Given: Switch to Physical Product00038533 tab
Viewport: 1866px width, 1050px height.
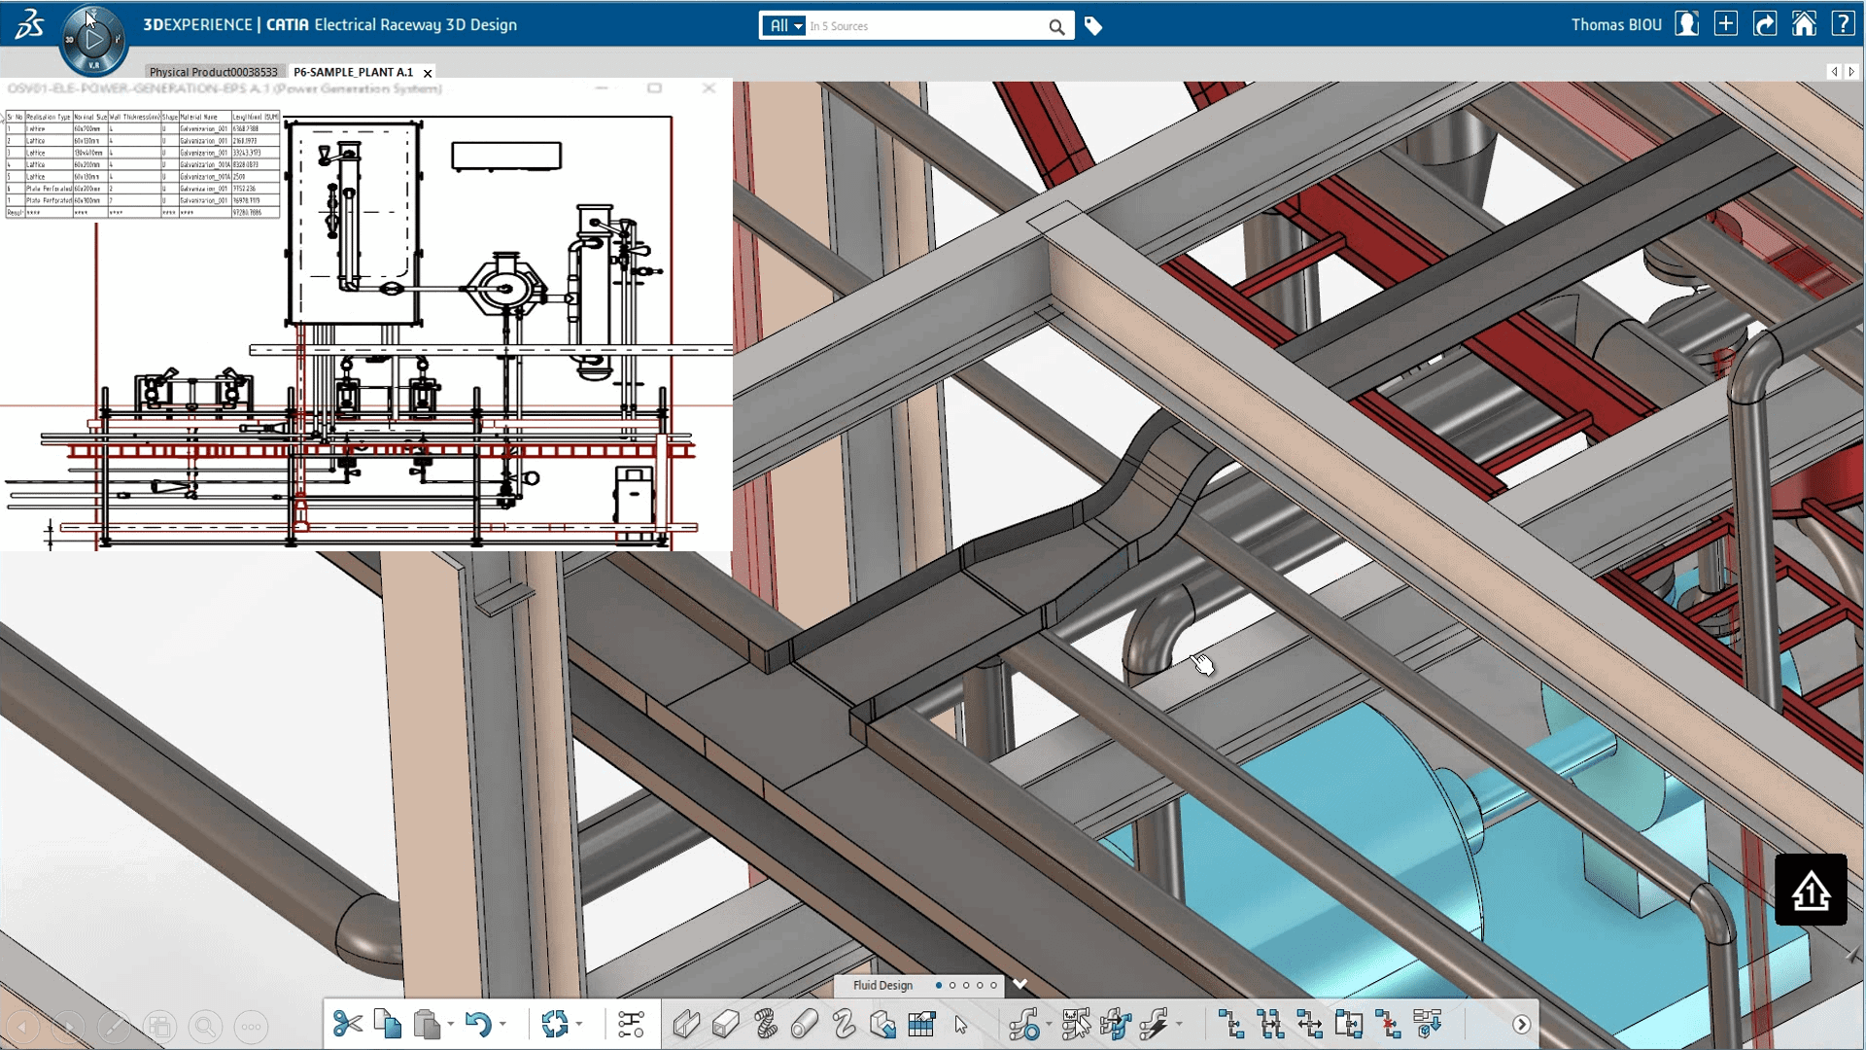Looking at the screenshot, I should pyautogui.click(x=214, y=72).
